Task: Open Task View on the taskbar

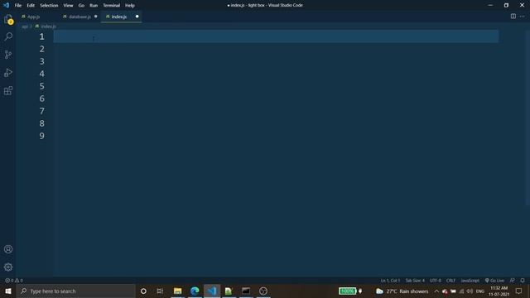Action: [160, 291]
